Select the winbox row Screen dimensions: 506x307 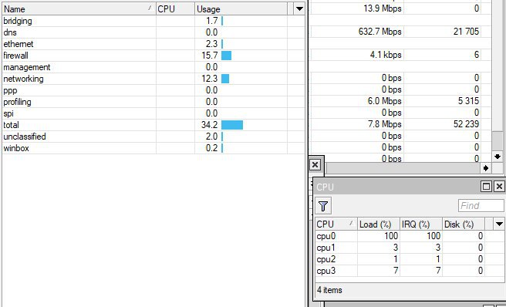tap(153, 148)
